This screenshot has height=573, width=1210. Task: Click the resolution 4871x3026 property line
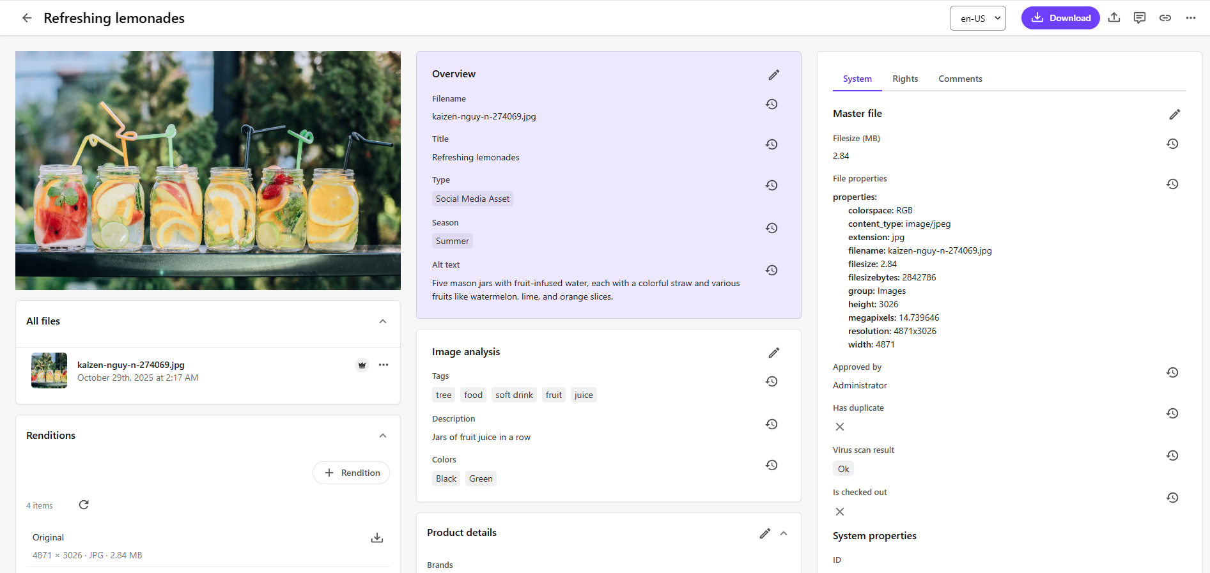pos(892,331)
